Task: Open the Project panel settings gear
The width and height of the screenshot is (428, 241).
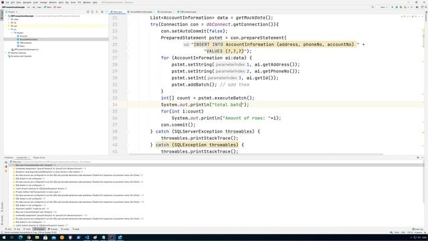Action: pyautogui.click(x=102, y=12)
